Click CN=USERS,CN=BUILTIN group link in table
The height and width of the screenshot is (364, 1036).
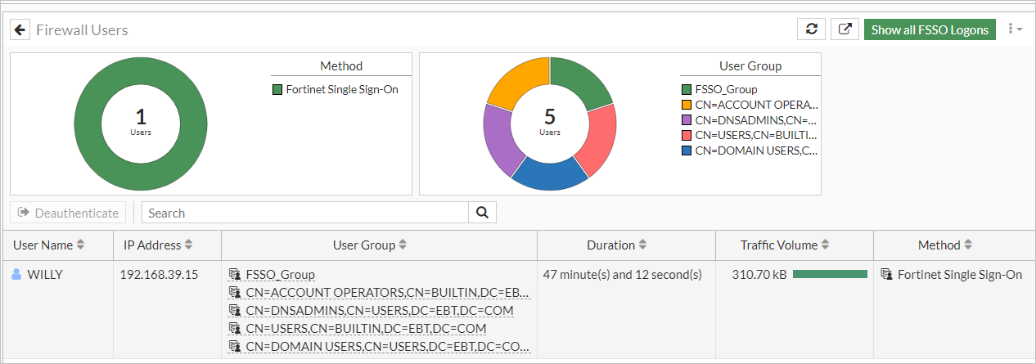[366, 328]
